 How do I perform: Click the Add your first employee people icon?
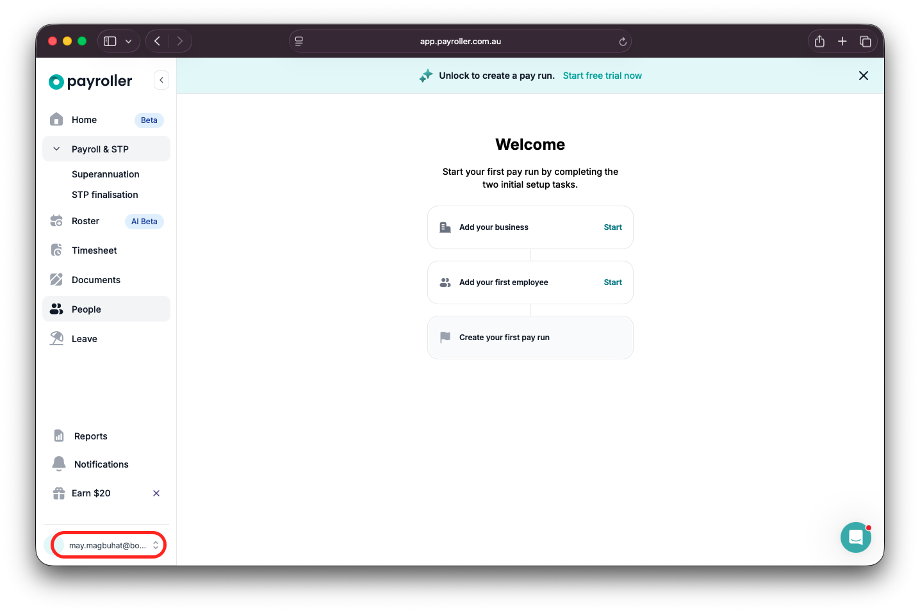click(x=445, y=282)
